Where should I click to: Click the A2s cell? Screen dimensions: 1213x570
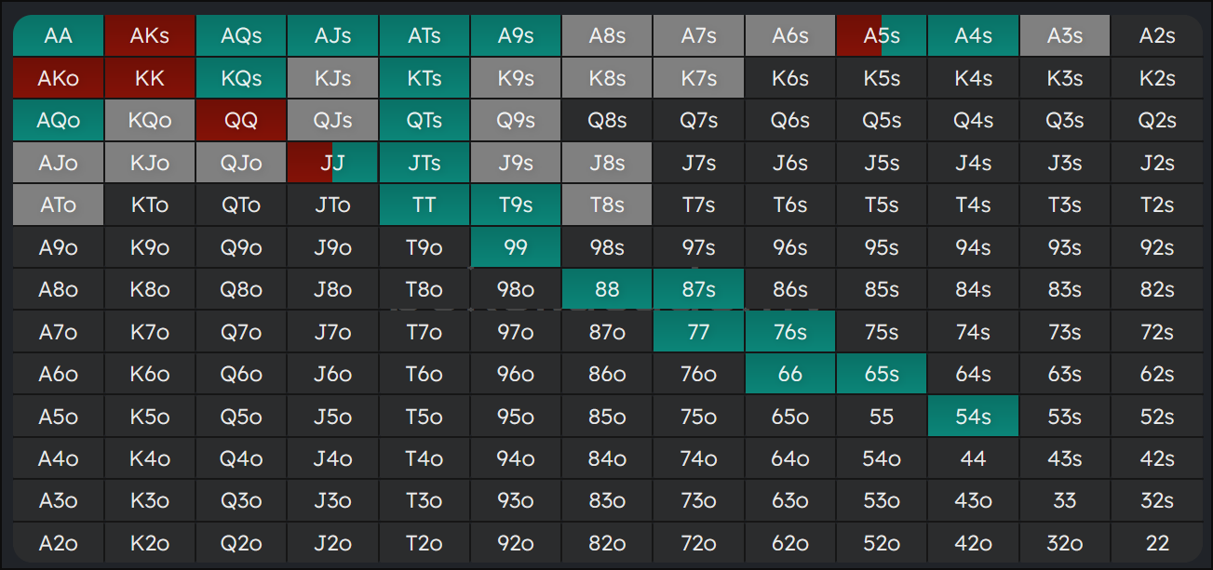point(1156,36)
